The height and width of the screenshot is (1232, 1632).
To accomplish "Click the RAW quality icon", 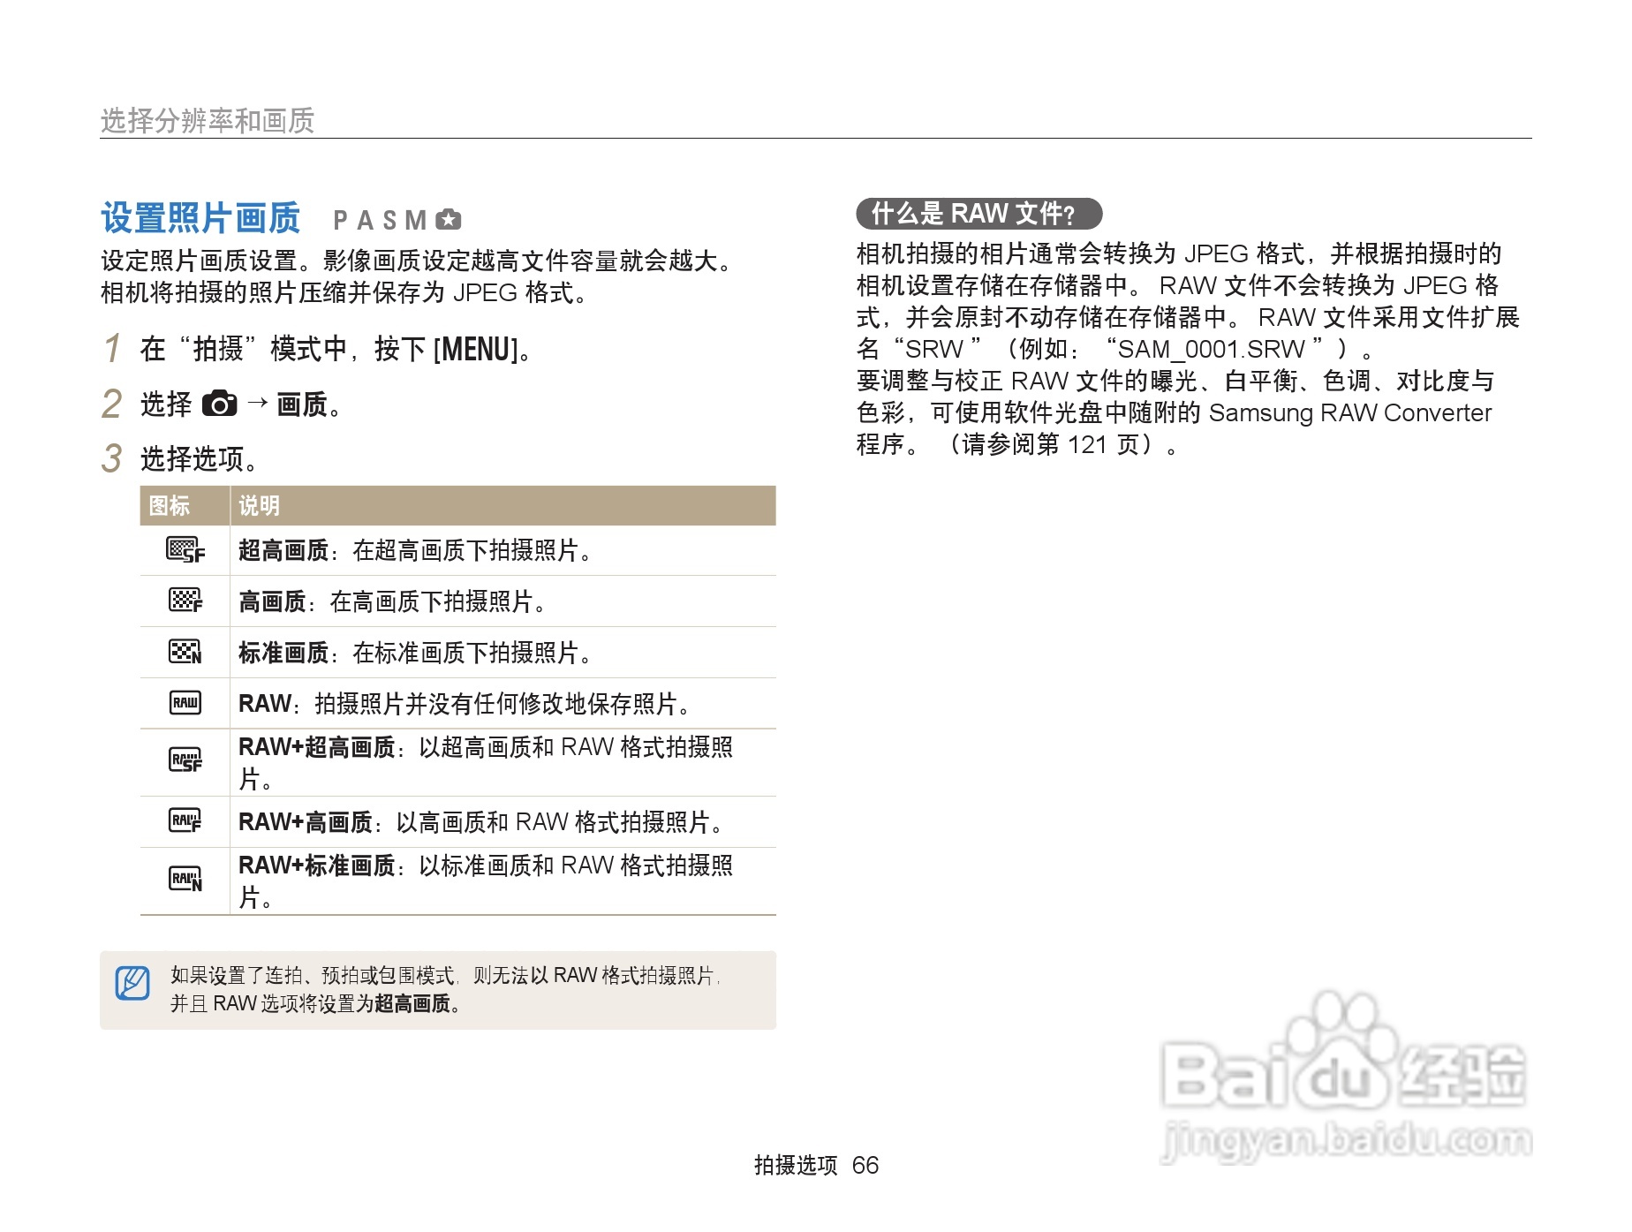I will [185, 703].
